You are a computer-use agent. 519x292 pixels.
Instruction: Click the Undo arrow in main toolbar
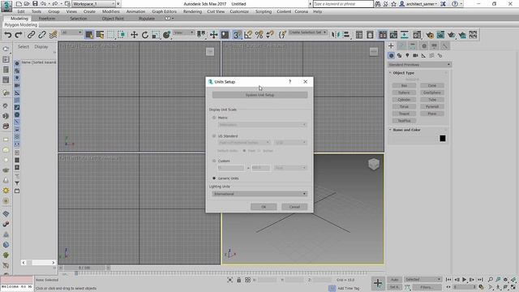click(8, 34)
